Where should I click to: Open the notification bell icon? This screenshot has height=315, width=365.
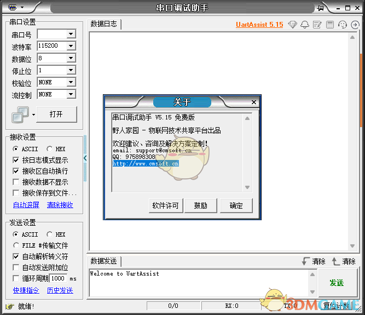pos(305,25)
